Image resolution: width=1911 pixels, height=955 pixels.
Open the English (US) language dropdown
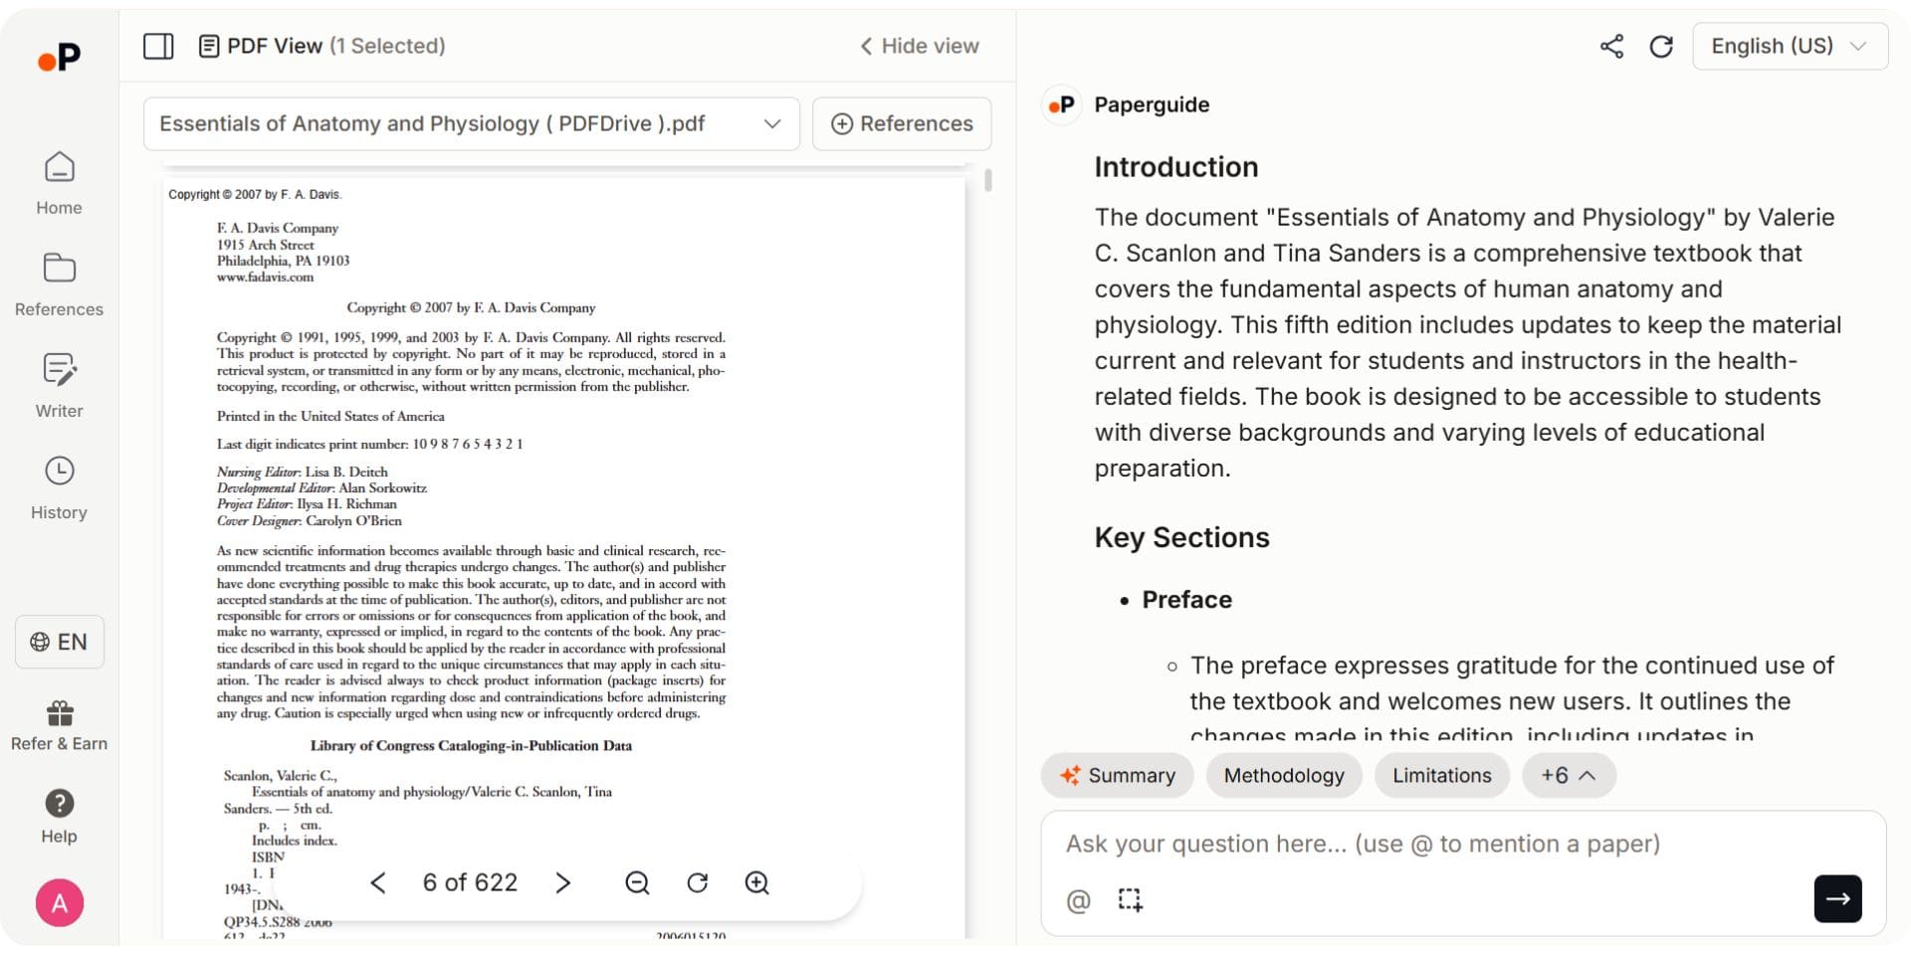pyautogui.click(x=1789, y=46)
